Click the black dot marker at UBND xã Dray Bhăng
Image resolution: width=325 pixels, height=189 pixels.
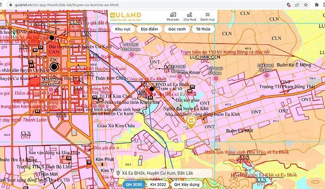52,38
